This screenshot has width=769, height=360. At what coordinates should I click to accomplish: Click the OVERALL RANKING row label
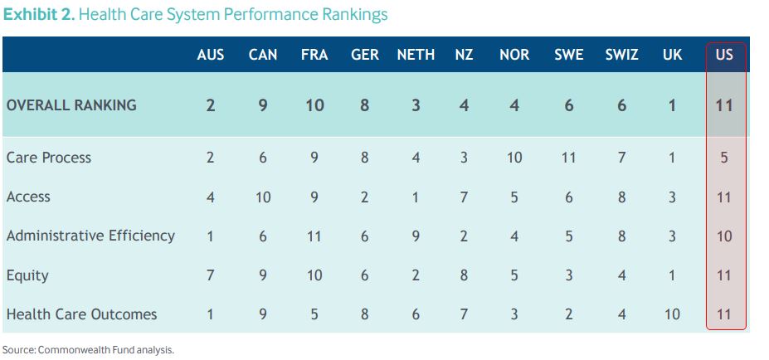tap(71, 105)
